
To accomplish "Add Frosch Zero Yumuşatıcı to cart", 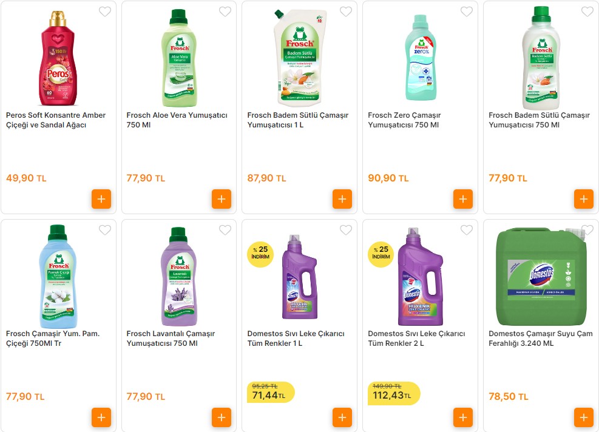I will [x=463, y=199].
